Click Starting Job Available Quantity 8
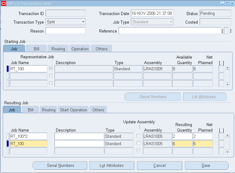The width and height of the screenshot is (235, 173). tap(182, 69)
